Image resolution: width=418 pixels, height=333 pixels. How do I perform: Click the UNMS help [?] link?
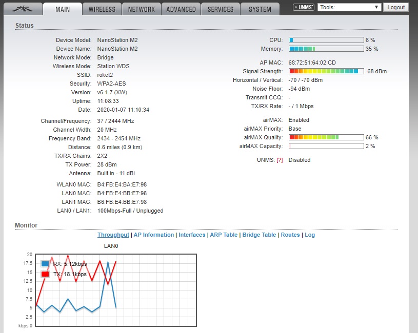click(x=280, y=160)
